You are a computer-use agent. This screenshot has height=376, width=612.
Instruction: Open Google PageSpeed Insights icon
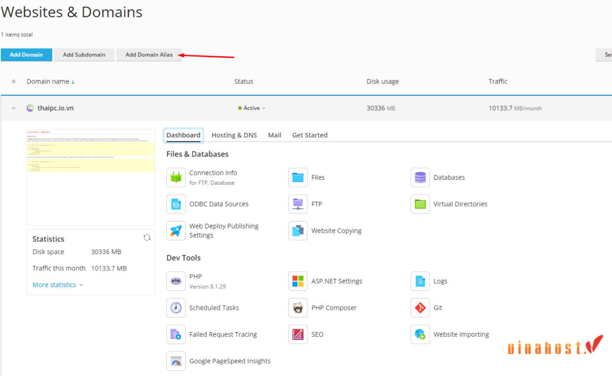pos(176,361)
